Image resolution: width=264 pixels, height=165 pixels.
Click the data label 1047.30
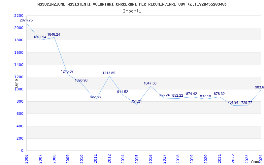pos(150,83)
